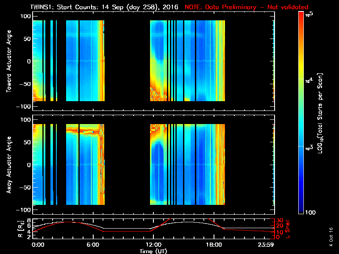Click the 'Toward Actuator Angle' axis label
This screenshot has height=254, width=339.
pyautogui.click(x=8, y=61)
